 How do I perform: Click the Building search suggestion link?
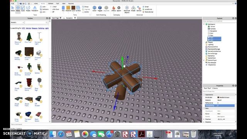click(41, 28)
